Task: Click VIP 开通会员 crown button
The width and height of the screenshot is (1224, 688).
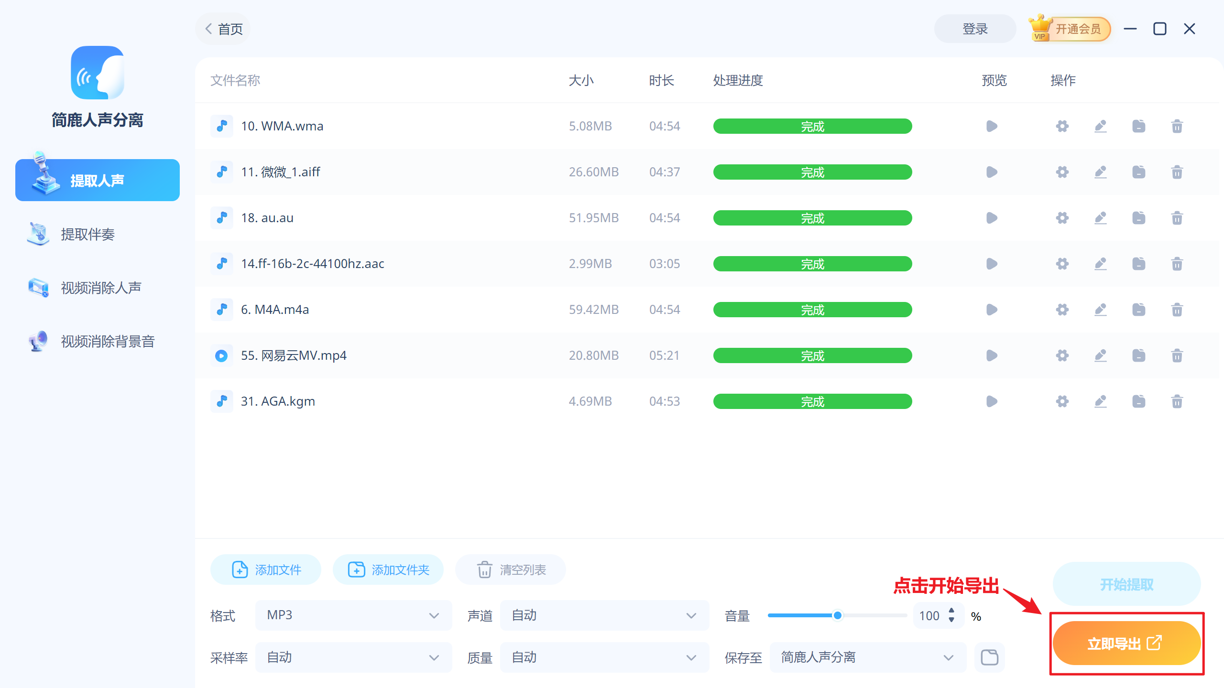Action: [x=1069, y=29]
